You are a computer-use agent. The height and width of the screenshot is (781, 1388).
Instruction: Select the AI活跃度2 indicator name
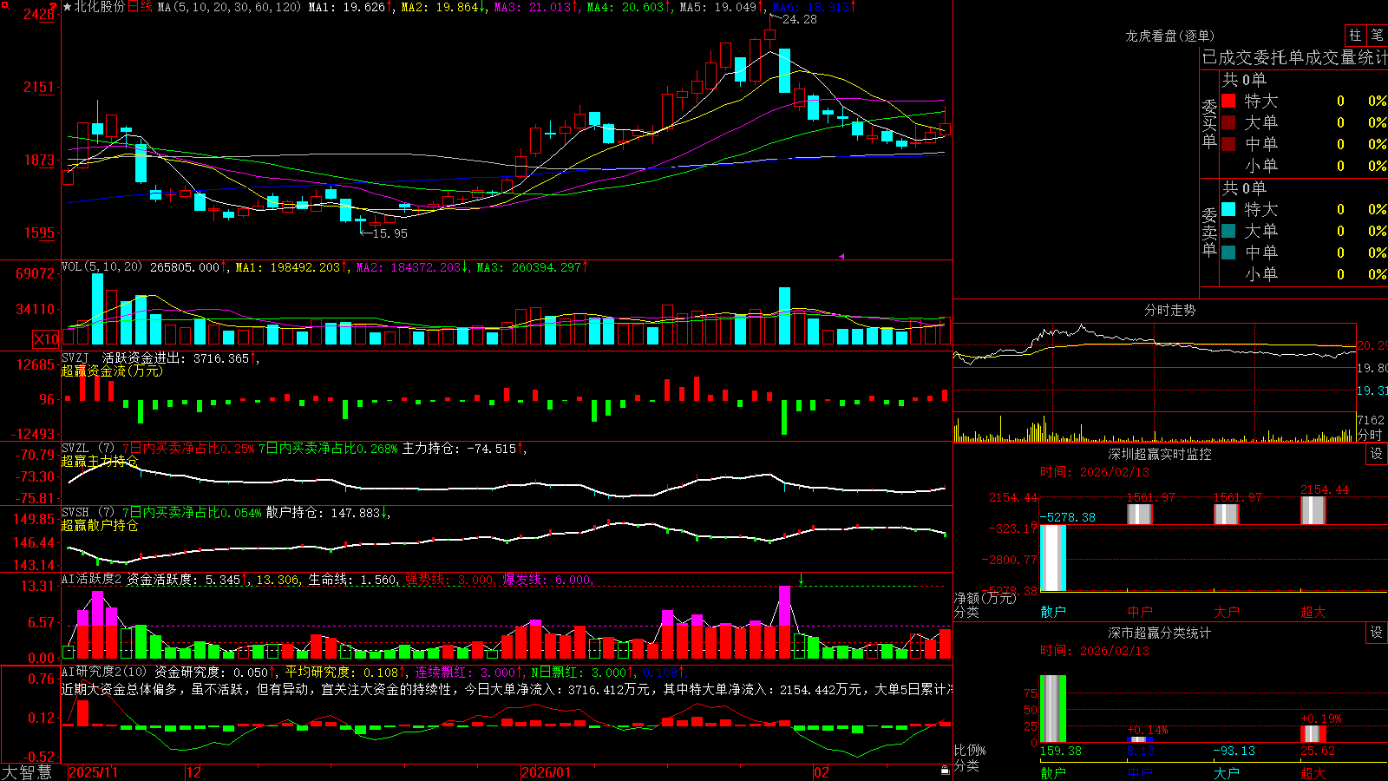[91, 580]
